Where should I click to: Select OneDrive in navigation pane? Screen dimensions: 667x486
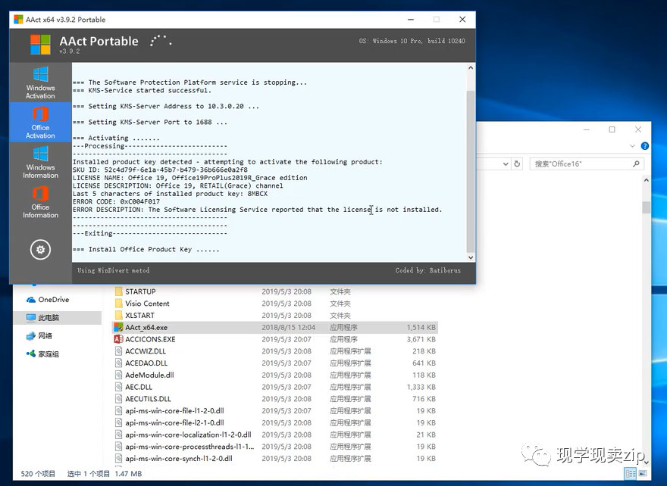[x=53, y=300]
